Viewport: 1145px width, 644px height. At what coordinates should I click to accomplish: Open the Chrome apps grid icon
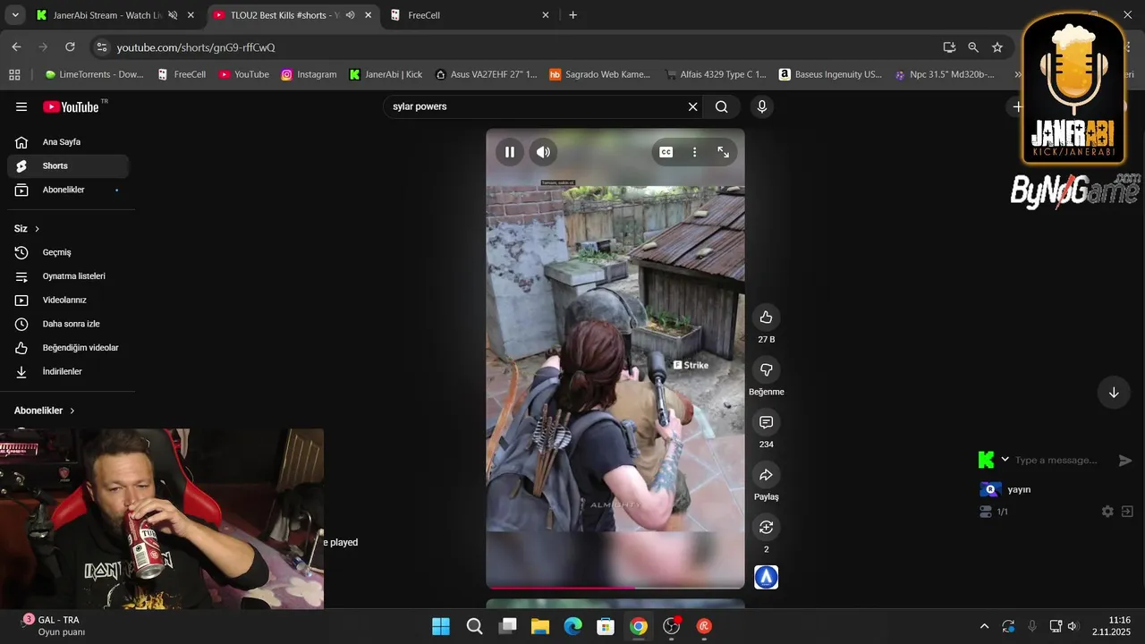(x=14, y=74)
